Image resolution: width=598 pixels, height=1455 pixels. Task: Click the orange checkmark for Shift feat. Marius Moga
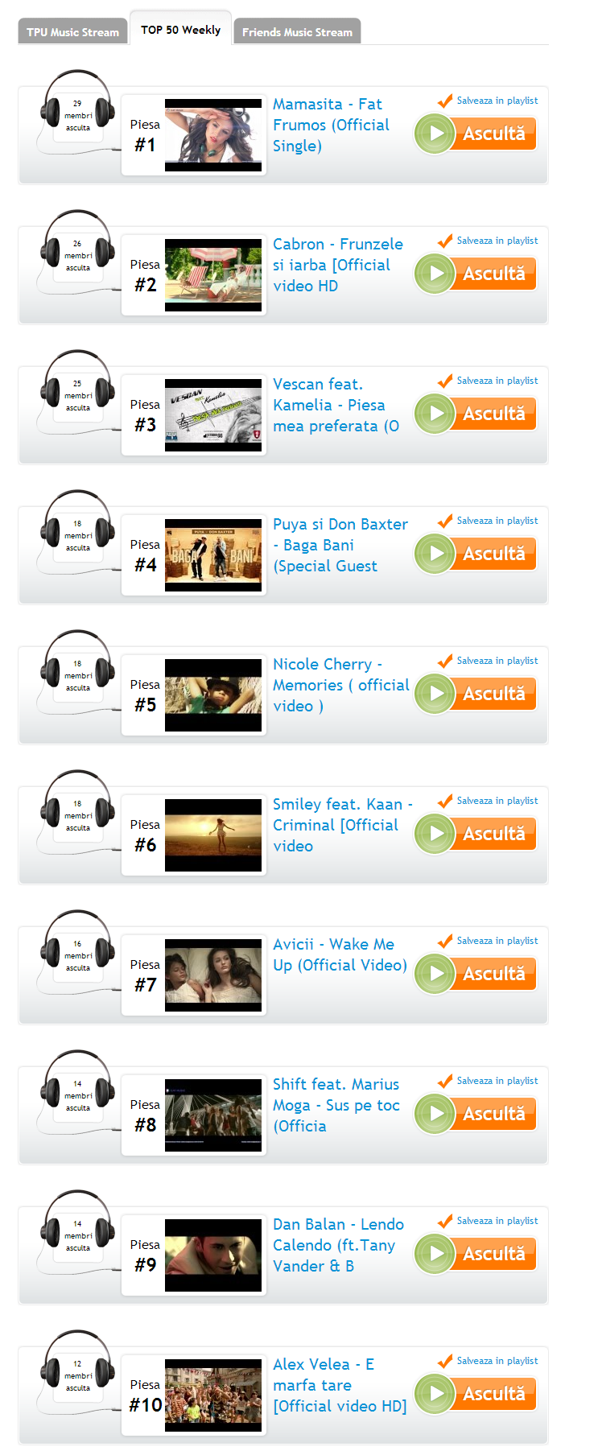445,1082
